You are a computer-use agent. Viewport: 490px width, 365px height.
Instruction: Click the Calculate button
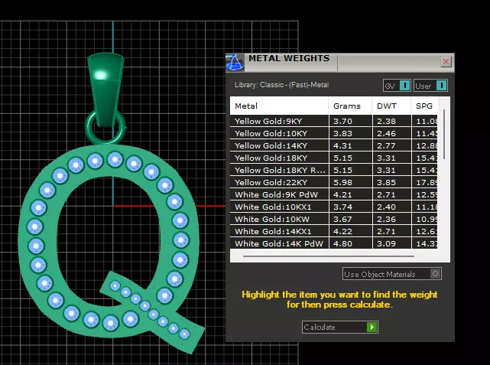tap(340, 328)
